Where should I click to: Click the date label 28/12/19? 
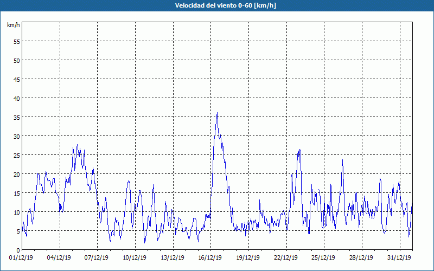tap(361, 257)
